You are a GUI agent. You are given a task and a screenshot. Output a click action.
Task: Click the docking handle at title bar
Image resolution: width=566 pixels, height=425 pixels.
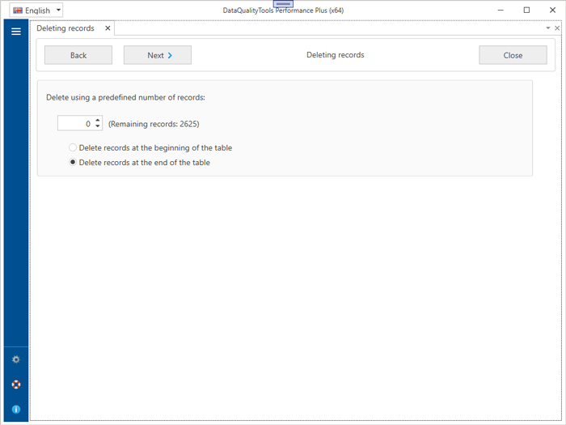point(283,3)
